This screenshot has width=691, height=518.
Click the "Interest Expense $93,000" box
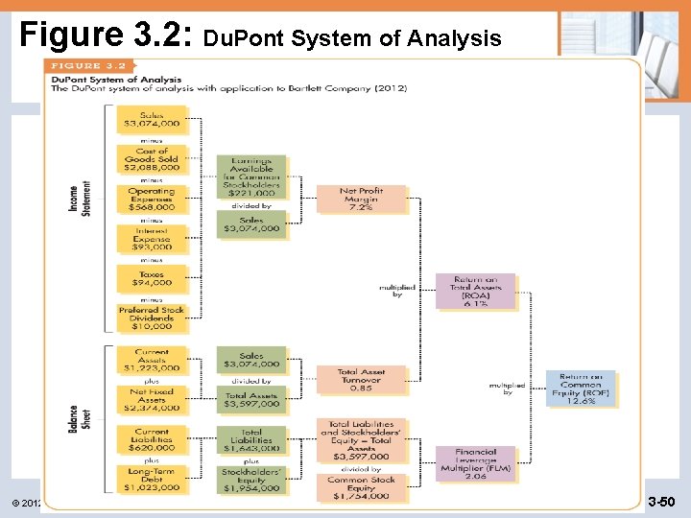tap(152, 239)
